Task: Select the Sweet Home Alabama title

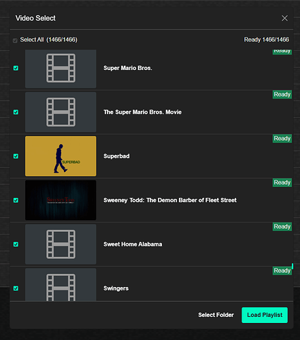Action: pos(133,244)
